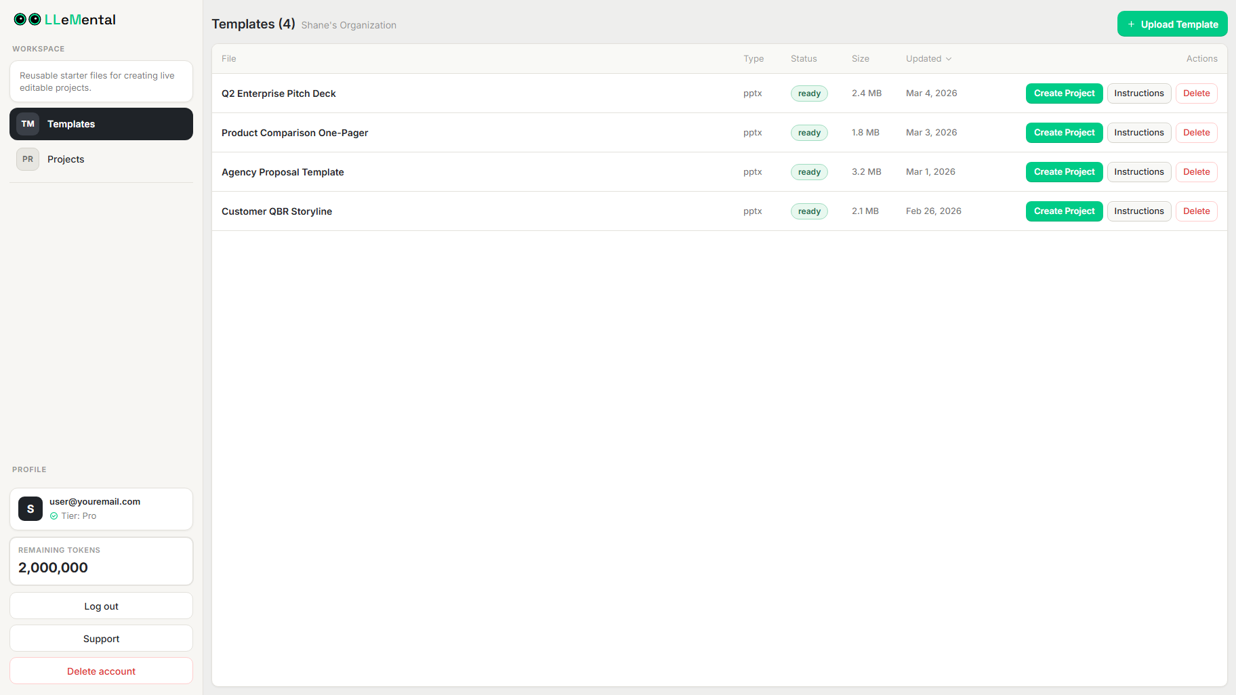Click the ready status badge for Q2 Enterprise Pitch Deck

809,93
